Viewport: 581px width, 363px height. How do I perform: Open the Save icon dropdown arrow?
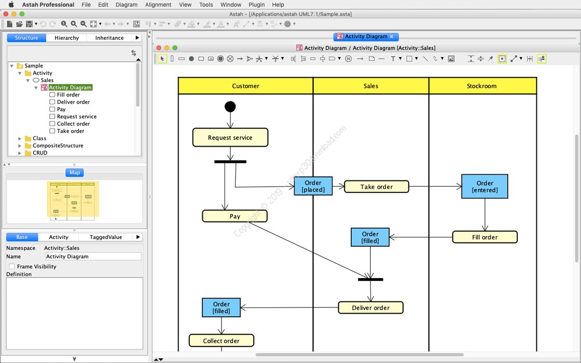click(x=36, y=24)
